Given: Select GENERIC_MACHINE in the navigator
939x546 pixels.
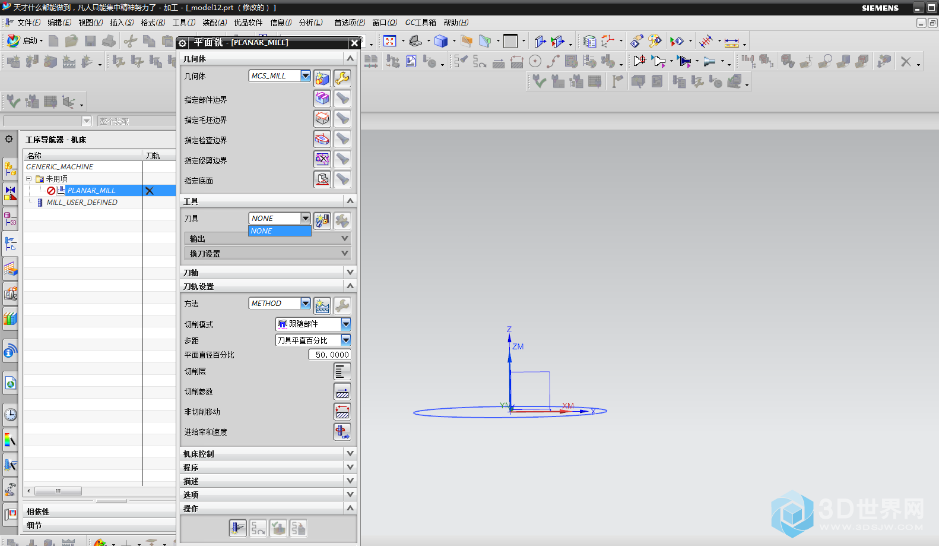Looking at the screenshot, I should (59, 166).
